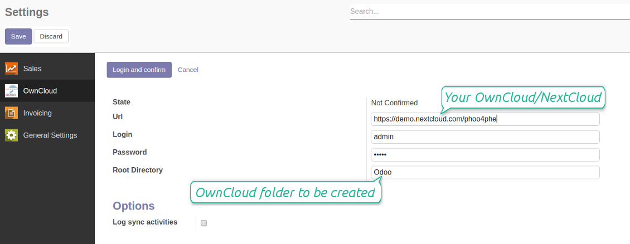
Task: Click the Invoicing document icon
Action: (11, 113)
